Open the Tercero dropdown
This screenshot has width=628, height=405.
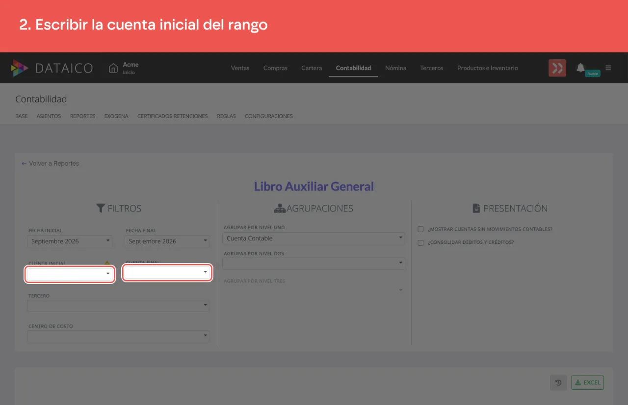tap(118, 306)
